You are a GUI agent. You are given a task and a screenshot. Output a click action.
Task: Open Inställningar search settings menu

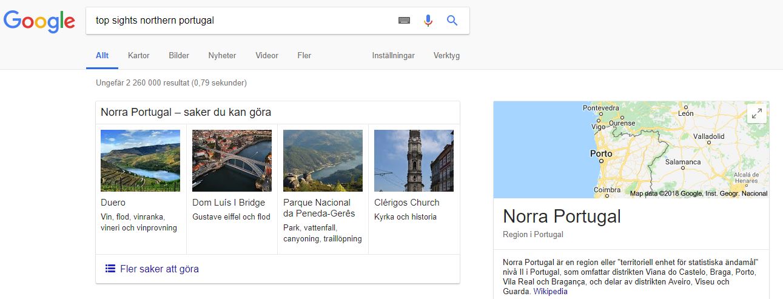[x=394, y=55]
